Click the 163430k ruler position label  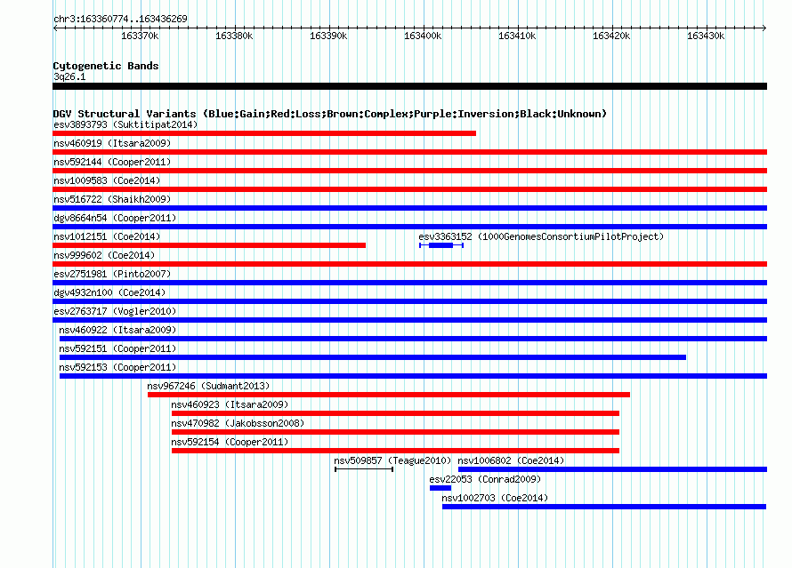point(706,36)
